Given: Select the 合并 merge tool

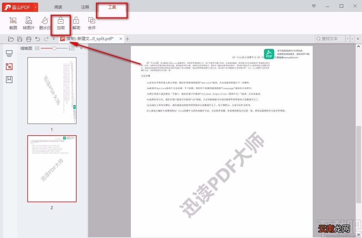Looking at the screenshot, I should (x=92, y=23).
